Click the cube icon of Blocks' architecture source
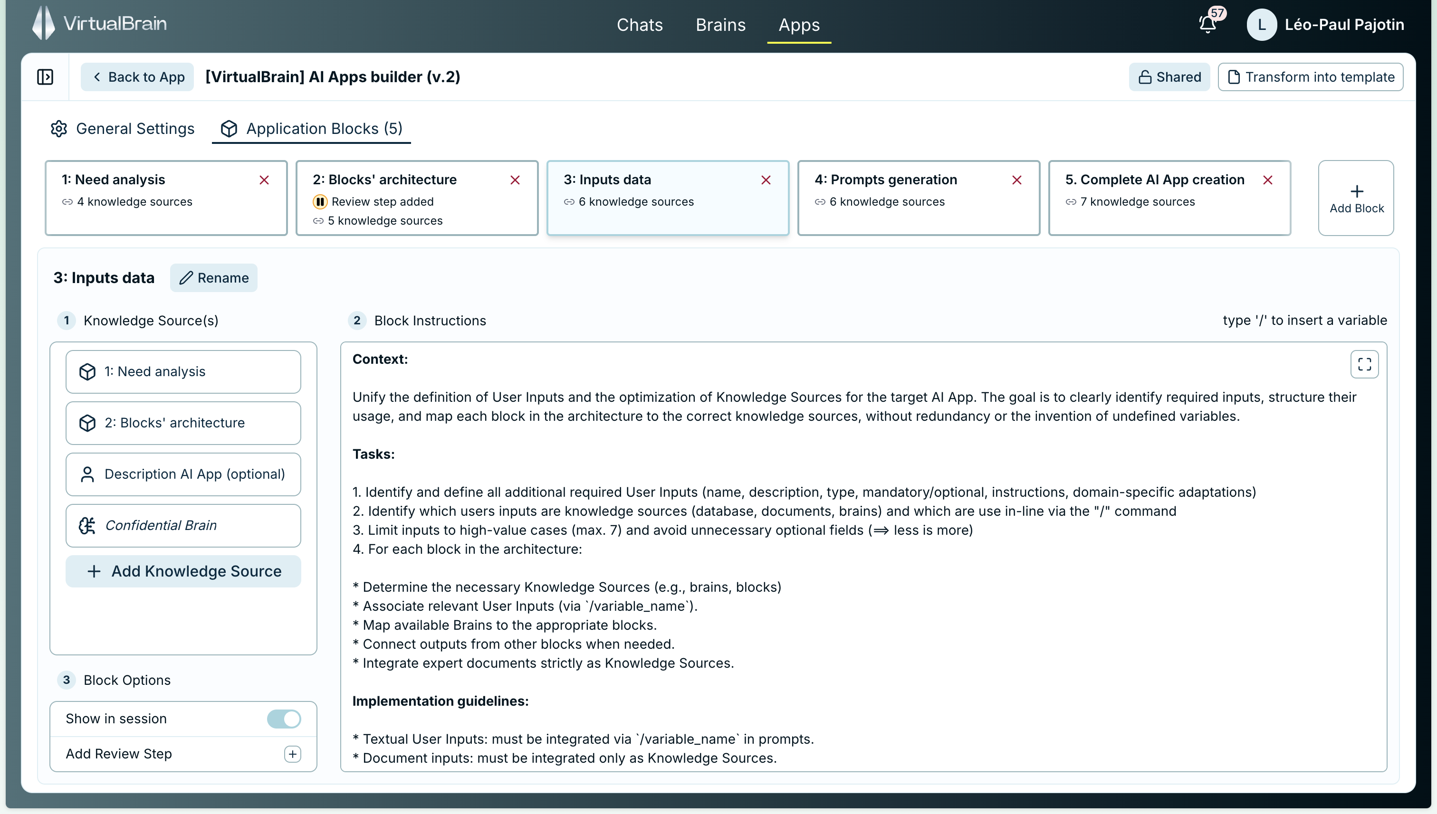Screen dimensions: 1437x814 pos(87,423)
